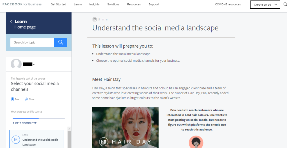Go to COVID-19 resources
Image resolution: width=287 pixels, height=148 pixels.
[228, 4]
